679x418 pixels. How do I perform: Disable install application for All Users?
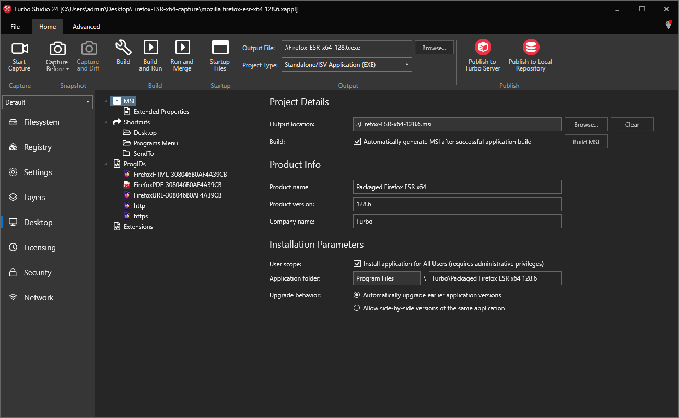(357, 263)
